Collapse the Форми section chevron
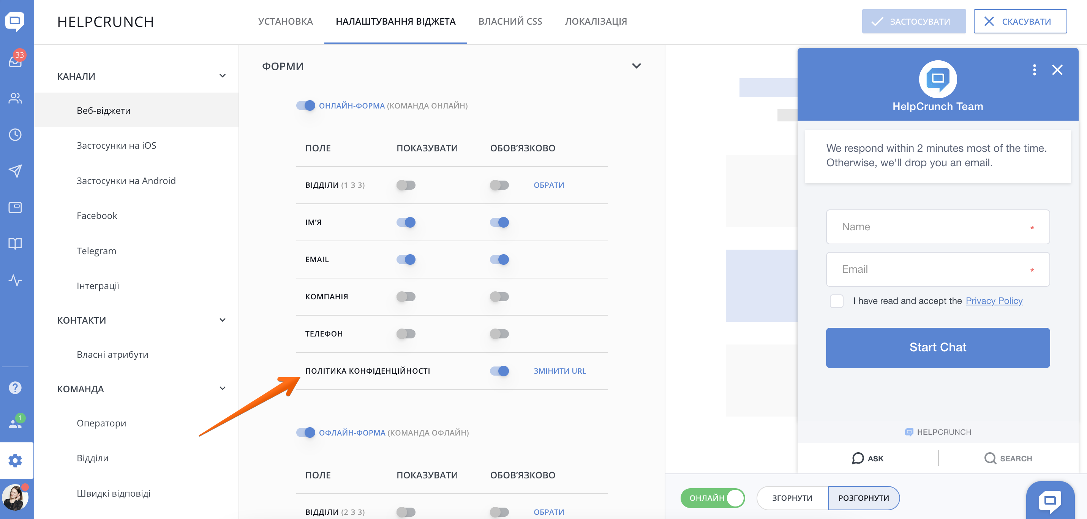Image resolution: width=1087 pixels, height=519 pixels. [636, 66]
